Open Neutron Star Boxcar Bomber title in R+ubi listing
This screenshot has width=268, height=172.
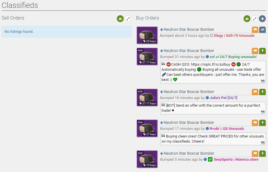coord(189,122)
